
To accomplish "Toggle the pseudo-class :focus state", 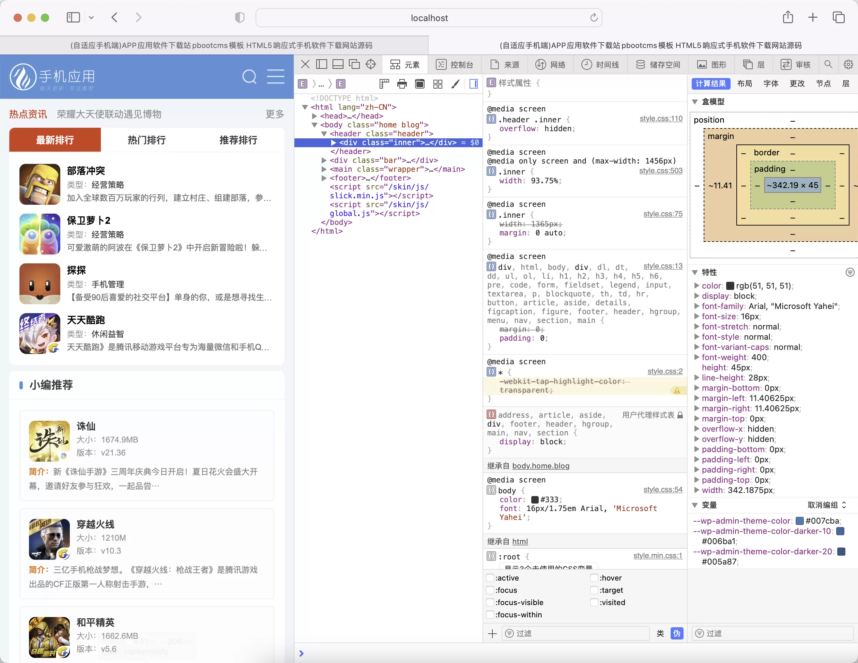I will [x=492, y=590].
